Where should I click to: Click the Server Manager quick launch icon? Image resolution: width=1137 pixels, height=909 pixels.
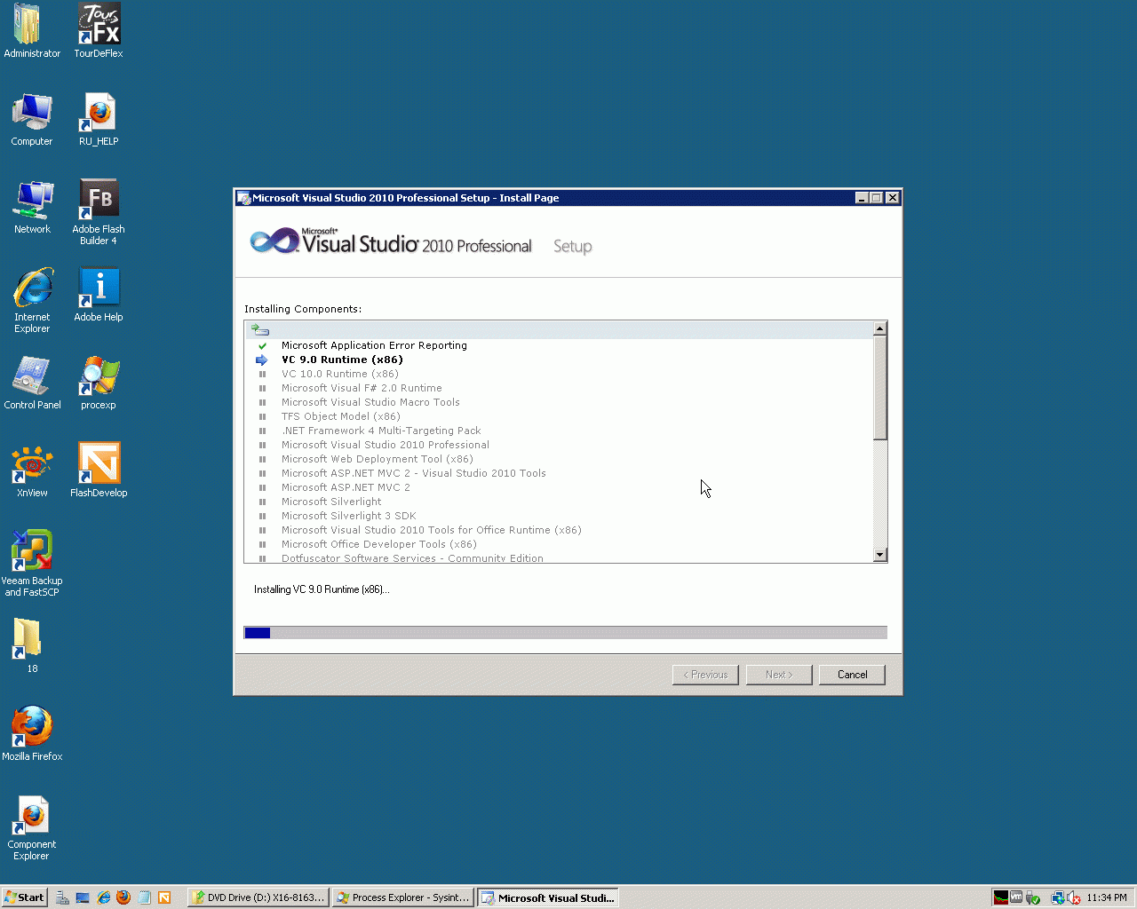point(63,897)
